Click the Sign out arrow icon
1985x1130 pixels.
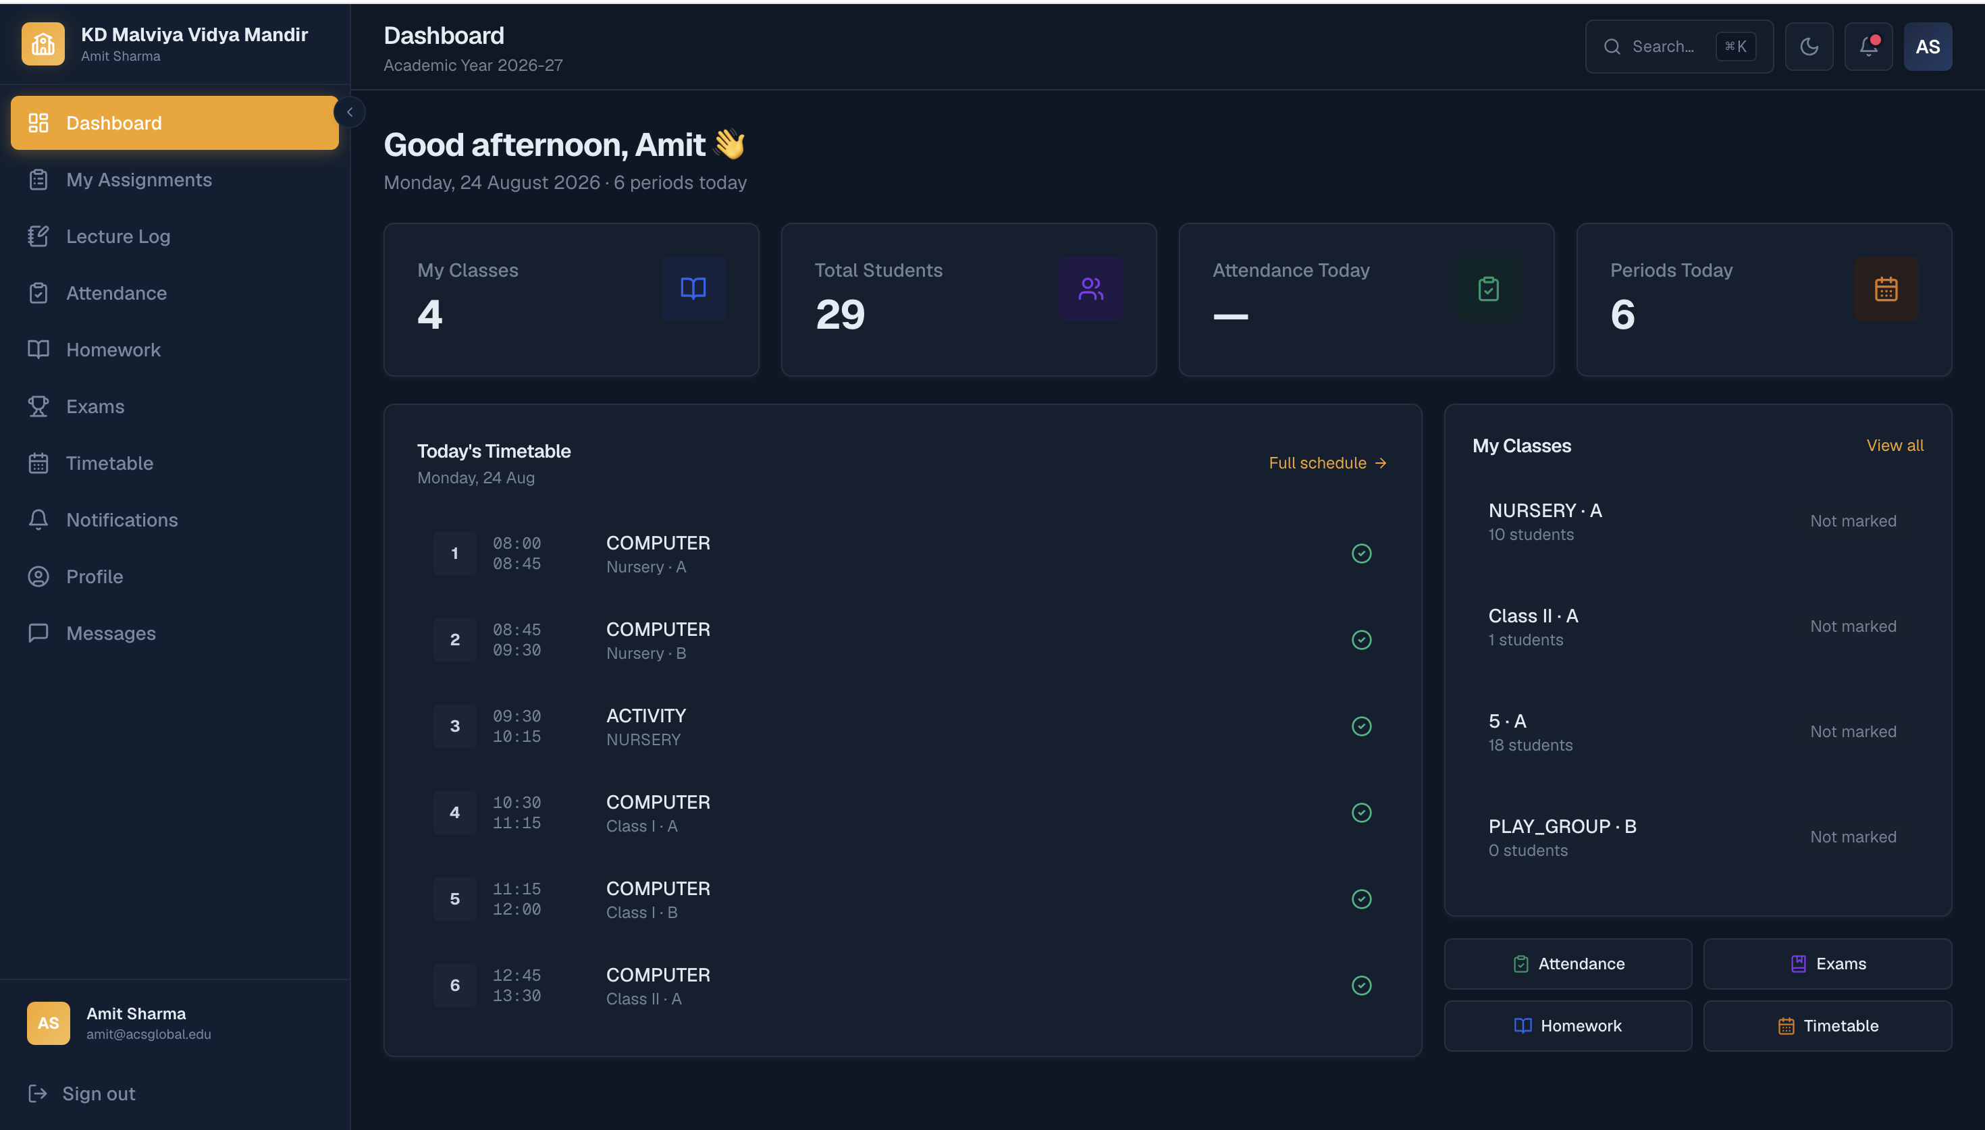click(37, 1094)
